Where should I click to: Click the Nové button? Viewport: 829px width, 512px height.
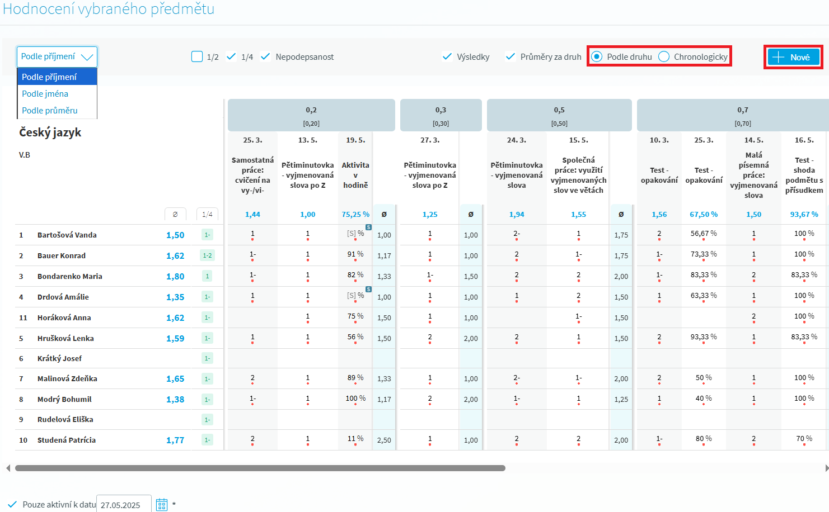[793, 57]
